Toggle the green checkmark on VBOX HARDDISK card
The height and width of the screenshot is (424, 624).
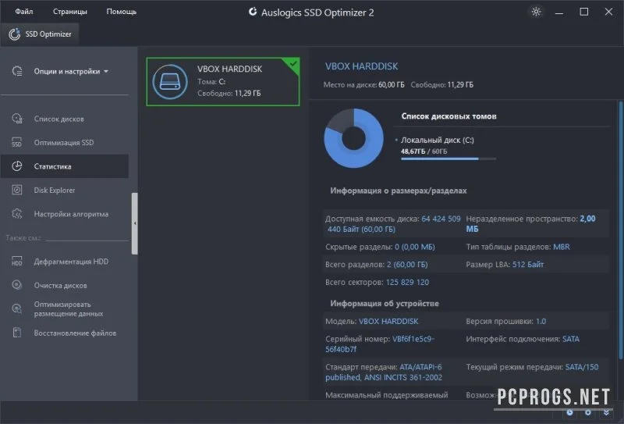[x=293, y=64]
